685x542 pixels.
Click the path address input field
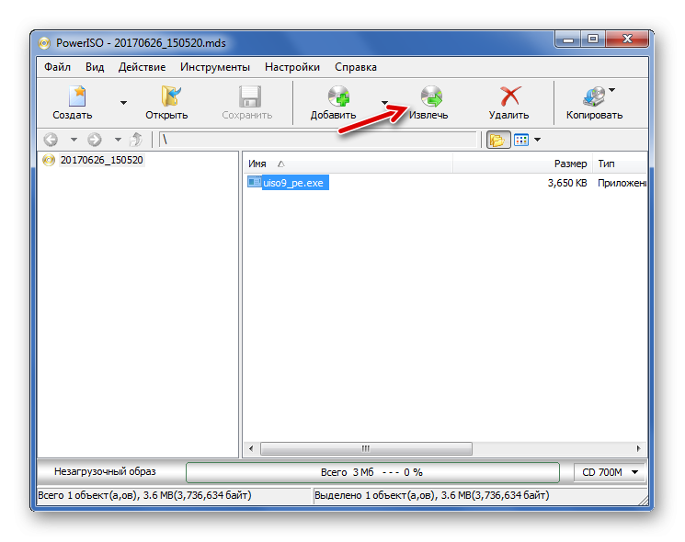point(317,140)
